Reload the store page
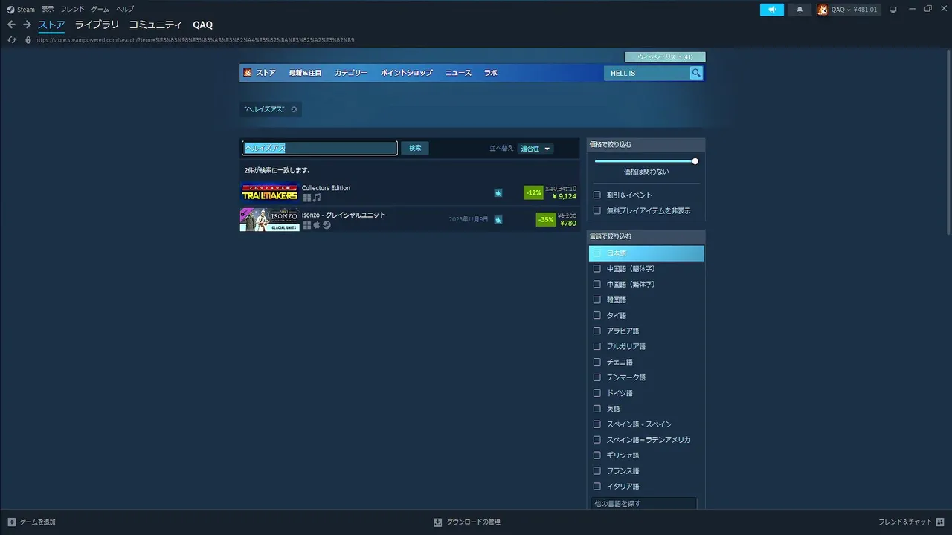This screenshot has height=535, width=952. [12, 39]
